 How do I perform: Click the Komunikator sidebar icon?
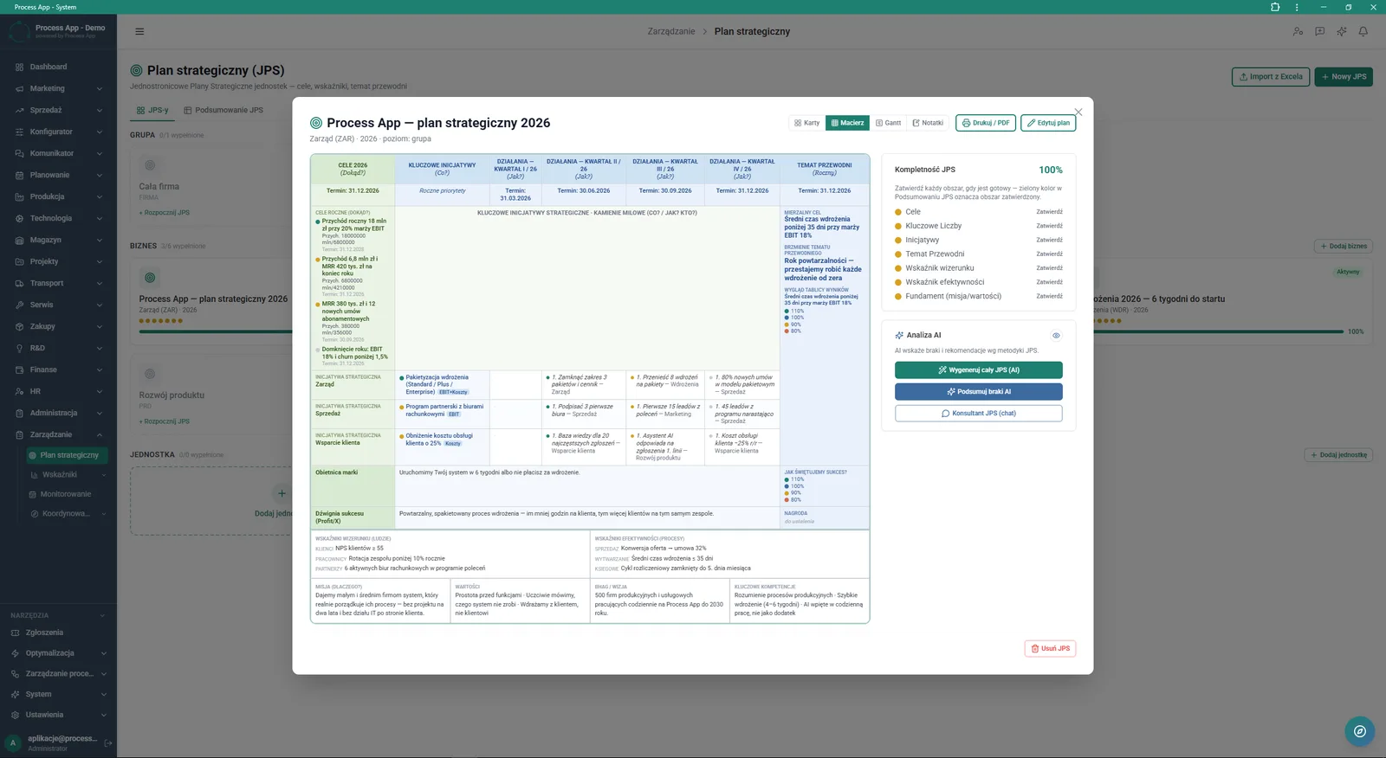pyautogui.click(x=19, y=153)
